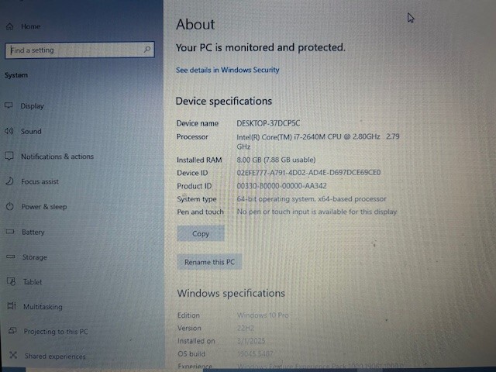
Task: Click the OS build number value
Action: (x=255, y=353)
